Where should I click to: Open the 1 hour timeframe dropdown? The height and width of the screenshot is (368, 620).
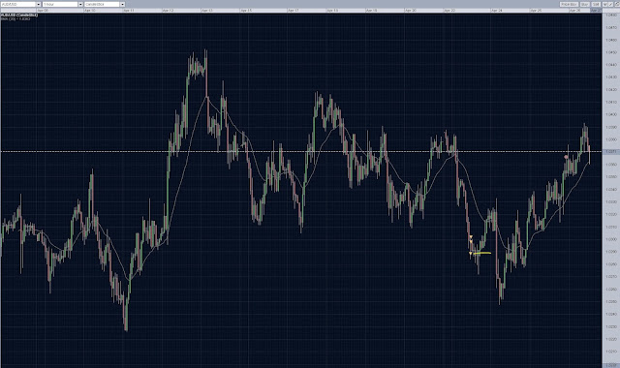[62, 4]
